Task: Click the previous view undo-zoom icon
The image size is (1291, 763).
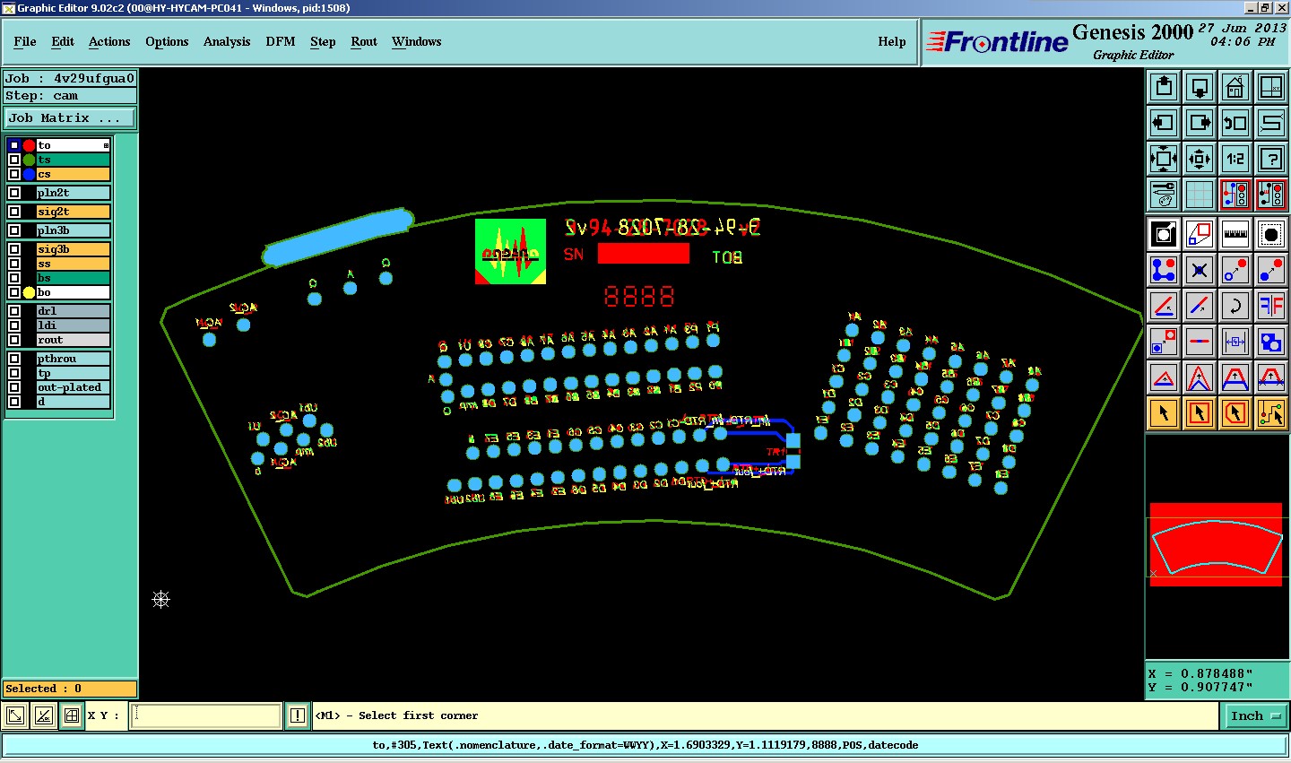Action: tap(1235, 123)
